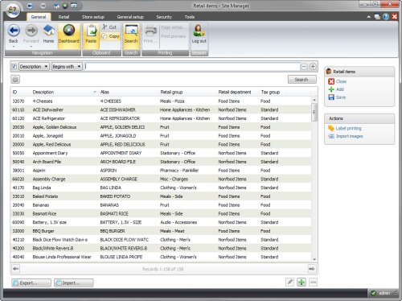Click the Export button
This screenshot has width=402, height=301.
point(31,282)
